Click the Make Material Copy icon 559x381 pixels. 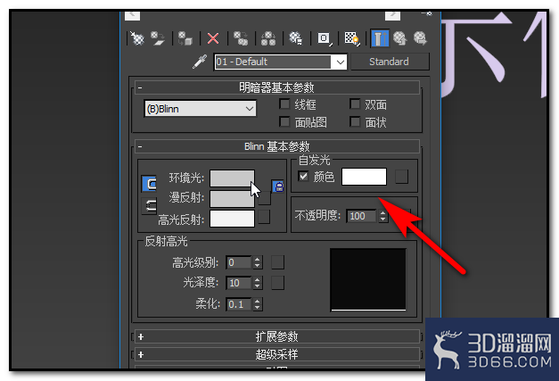point(241,37)
